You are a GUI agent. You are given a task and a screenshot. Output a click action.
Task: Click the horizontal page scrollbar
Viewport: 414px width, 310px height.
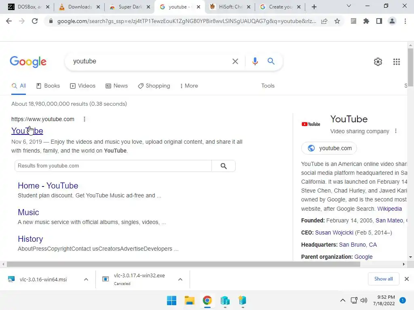click(183, 264)
